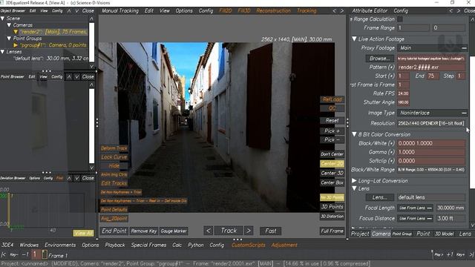Open the Python menu

point(196,245)
